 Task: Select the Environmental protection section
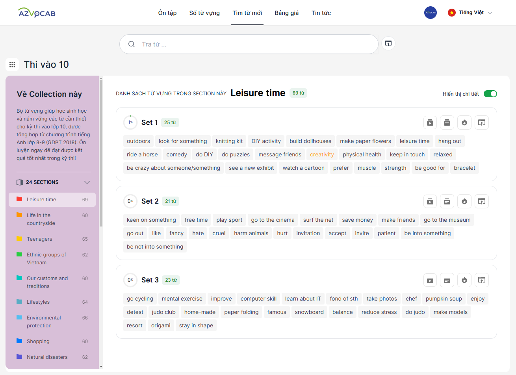click(x=52, y=322)
